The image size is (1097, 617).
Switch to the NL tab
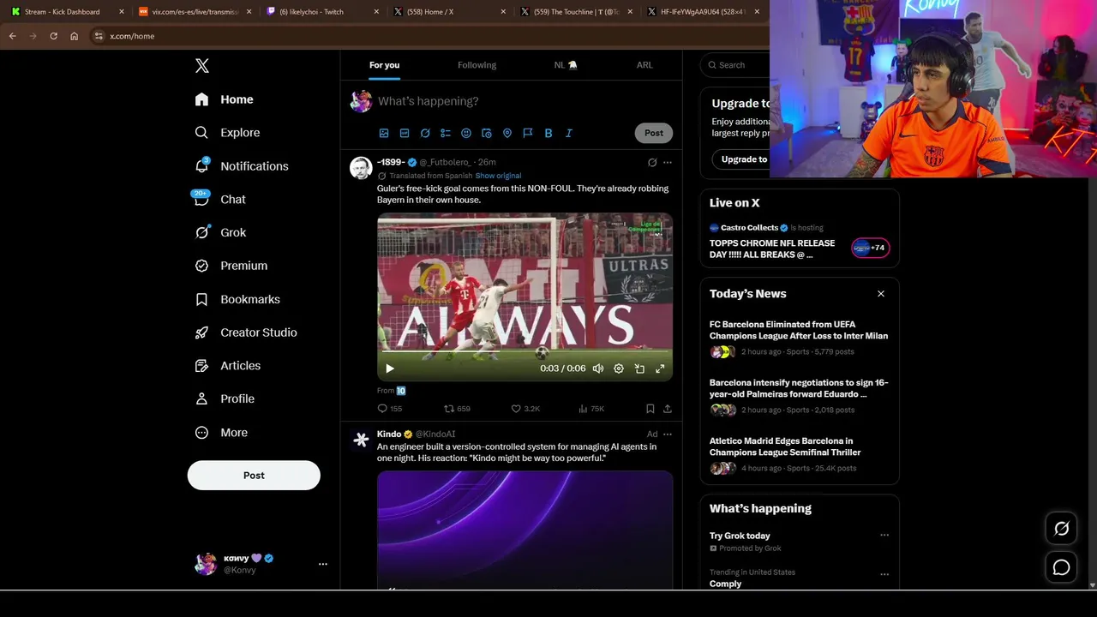coord(566,65)
